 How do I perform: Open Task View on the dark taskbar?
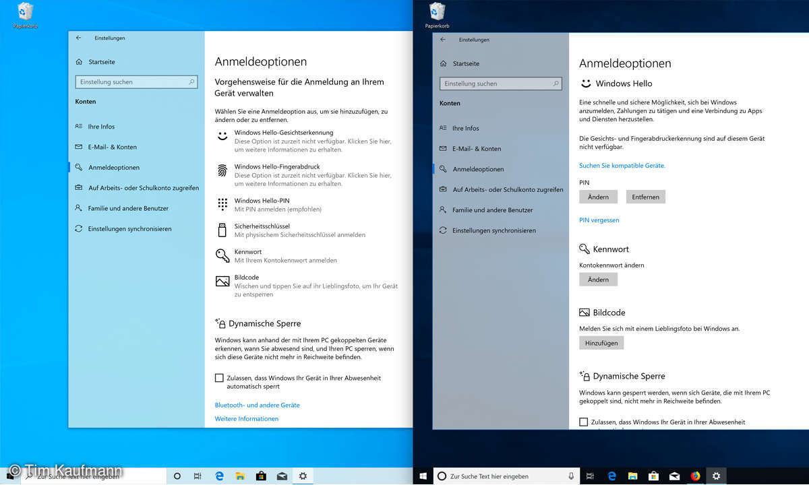point(590,476)
